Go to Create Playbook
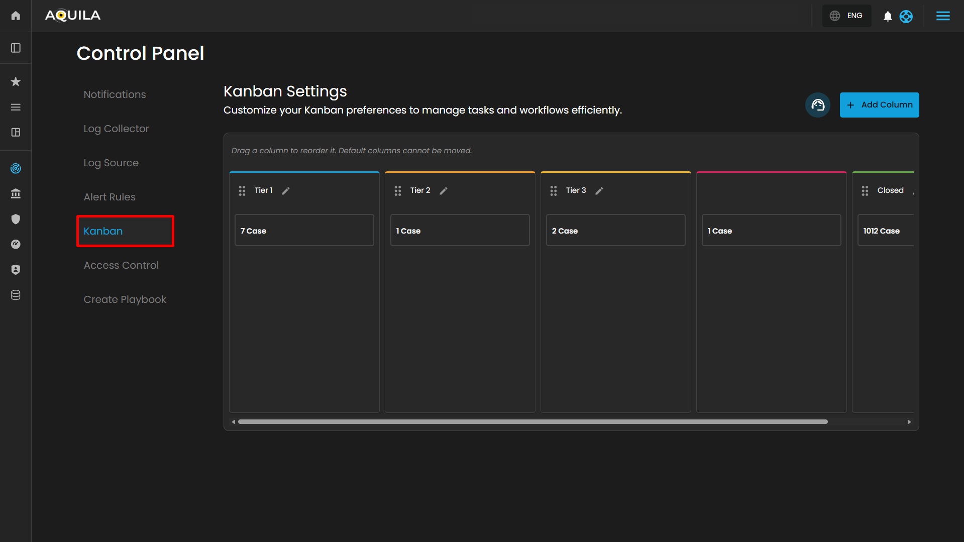Screen dimensions: 964x542 pyautogui.click(x=125, y=299)
